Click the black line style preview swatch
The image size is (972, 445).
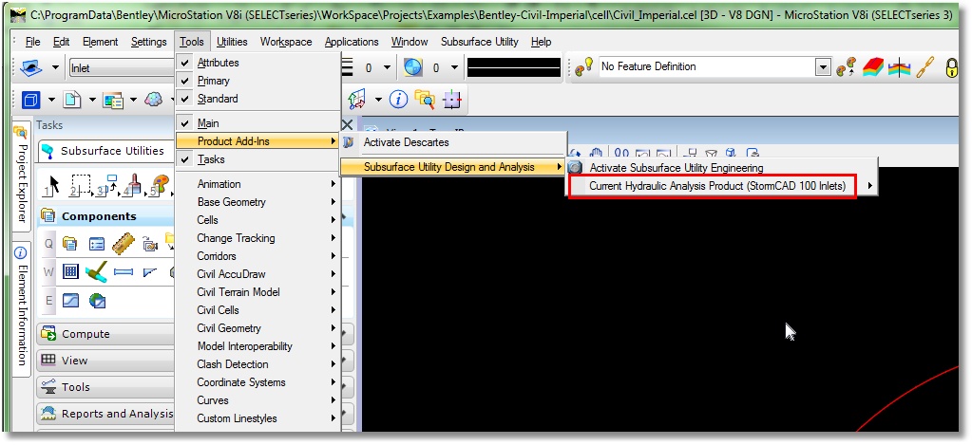pyautogui.click(x=514, y=67)
